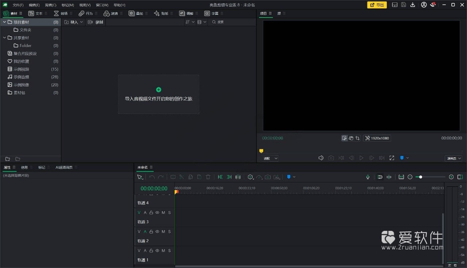Click the 导出 export button
The width and height of the screenshot is (467, 268).
click(x=377, y=5)
